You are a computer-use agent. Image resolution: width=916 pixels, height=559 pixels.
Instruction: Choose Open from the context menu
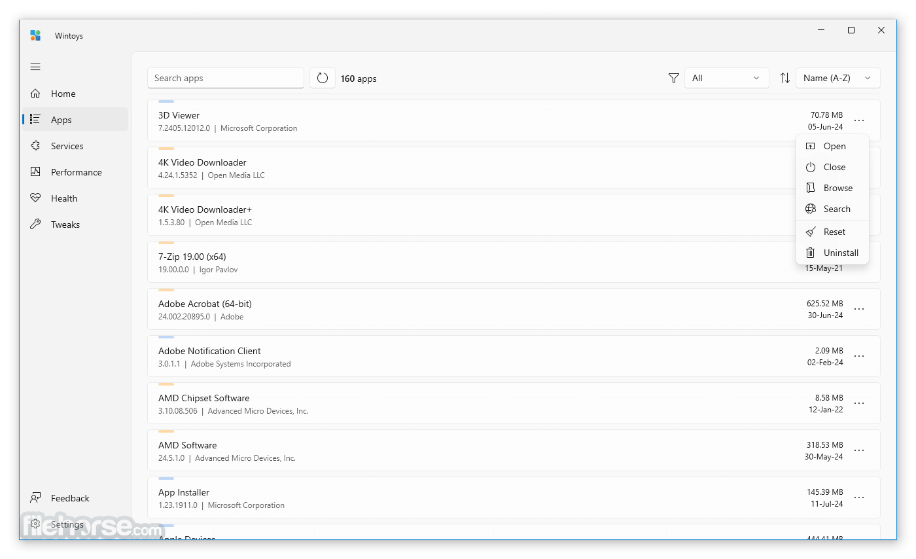[x=832, y=146]
